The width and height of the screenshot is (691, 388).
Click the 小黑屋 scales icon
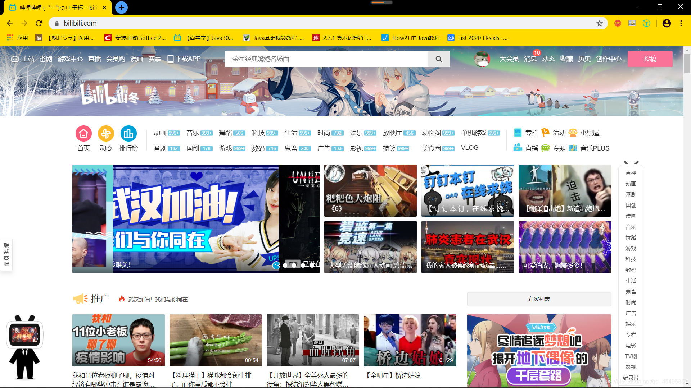(x=573, y=133)
